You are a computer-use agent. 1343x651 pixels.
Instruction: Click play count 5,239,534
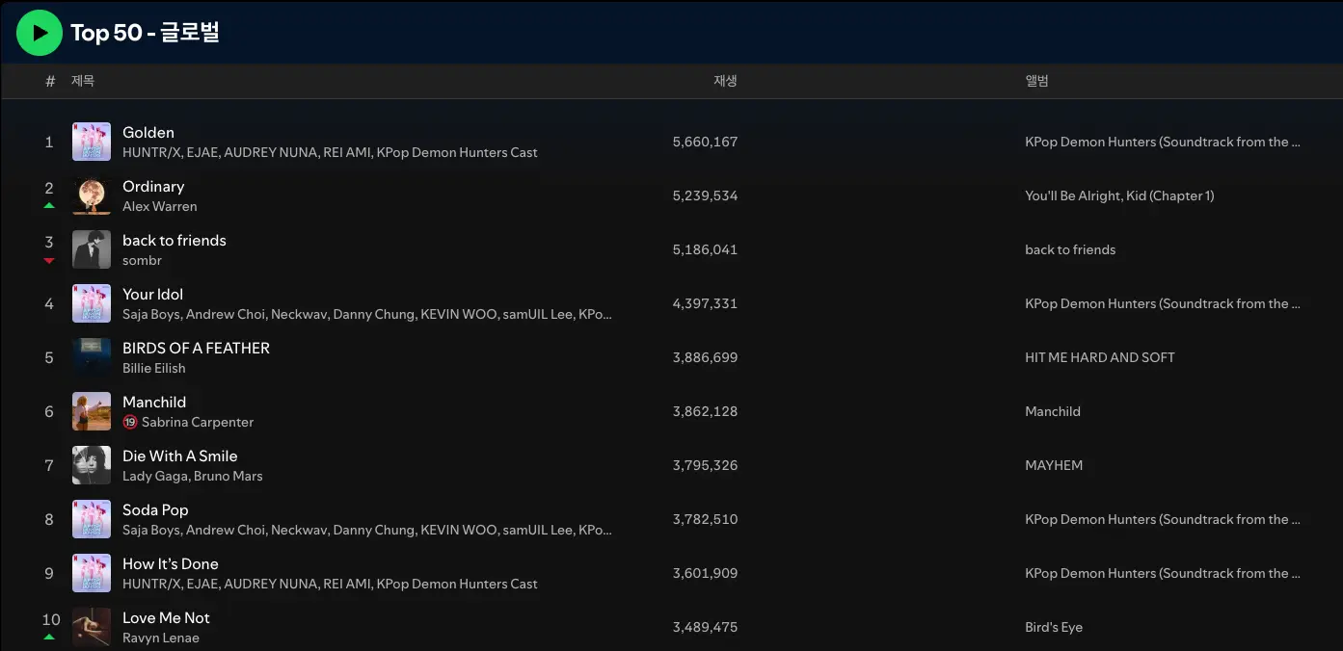(705, 195)
